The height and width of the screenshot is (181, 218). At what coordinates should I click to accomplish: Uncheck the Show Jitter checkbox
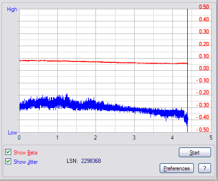point(8,161)
